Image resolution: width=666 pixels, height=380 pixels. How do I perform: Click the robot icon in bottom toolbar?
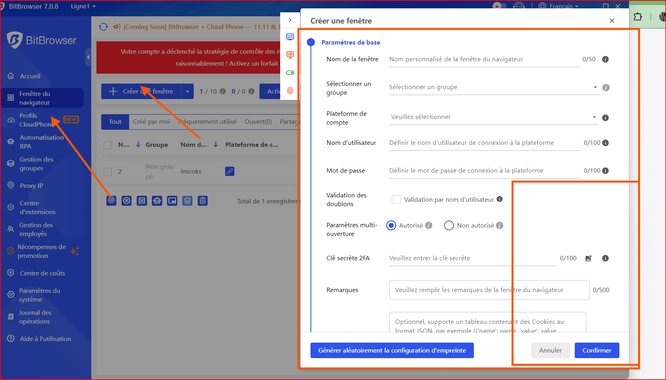157,201
